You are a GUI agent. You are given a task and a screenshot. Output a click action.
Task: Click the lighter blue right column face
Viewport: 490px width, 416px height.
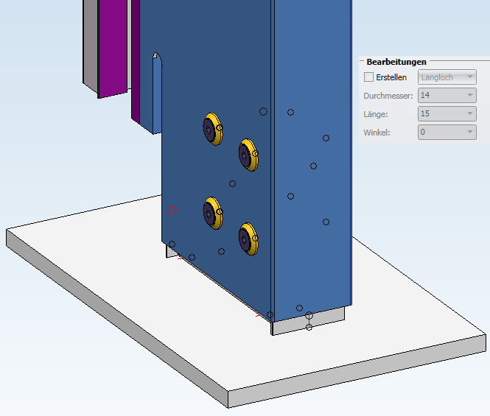tap(313, 156)
